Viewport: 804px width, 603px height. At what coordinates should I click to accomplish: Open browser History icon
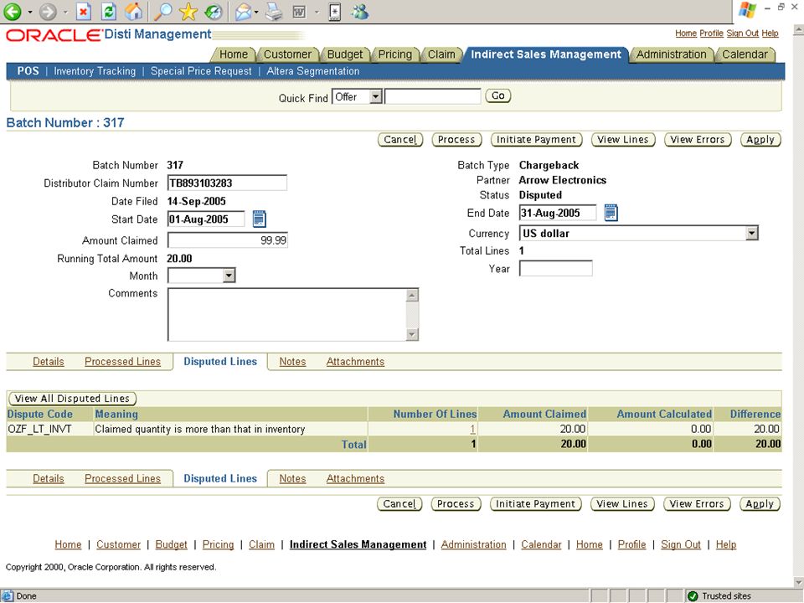click(214, 11)
